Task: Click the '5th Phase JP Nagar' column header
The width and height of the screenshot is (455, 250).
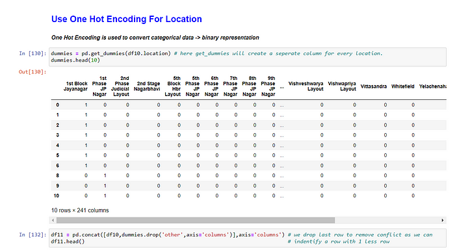Action: coord(192,86)
